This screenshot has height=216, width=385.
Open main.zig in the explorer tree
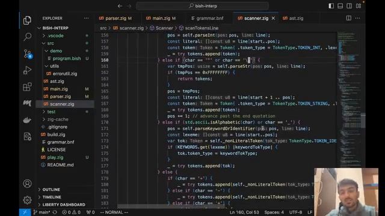click(x=59, y=89)
